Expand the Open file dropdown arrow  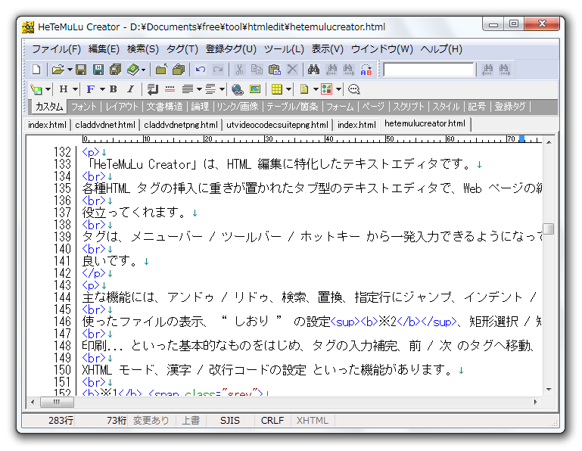70,70
